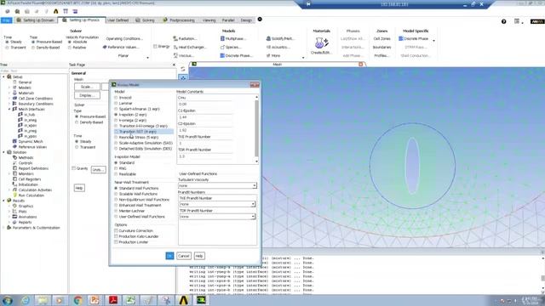Click the help question mark icon
545x306 pixels.
[x=503, y=21]
